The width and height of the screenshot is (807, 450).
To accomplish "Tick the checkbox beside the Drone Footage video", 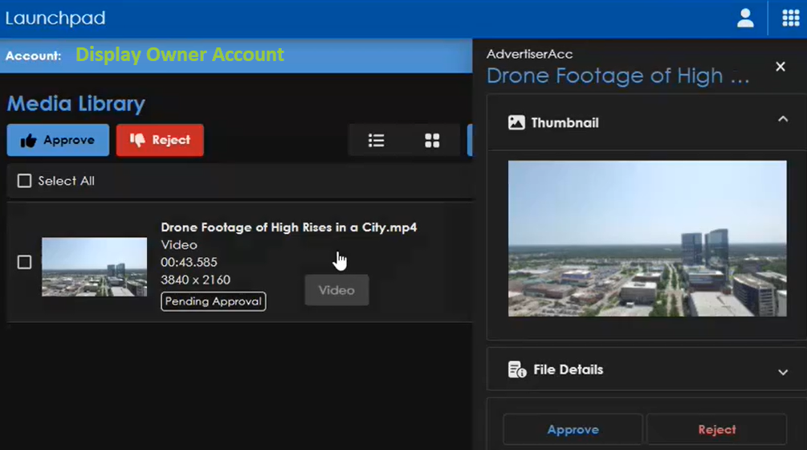I will pyautogui.click(x=25, y=262).
